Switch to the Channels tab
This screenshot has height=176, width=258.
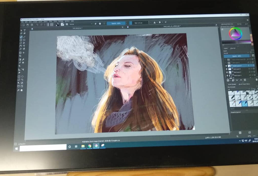click(x=233, y=48)
